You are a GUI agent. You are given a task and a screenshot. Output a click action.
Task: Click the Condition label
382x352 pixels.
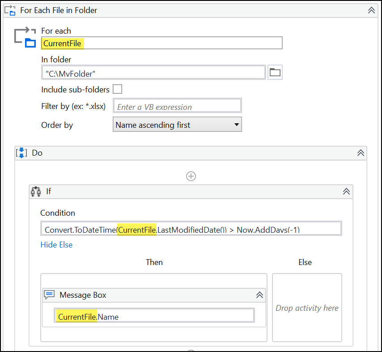(x=58, y=213)
